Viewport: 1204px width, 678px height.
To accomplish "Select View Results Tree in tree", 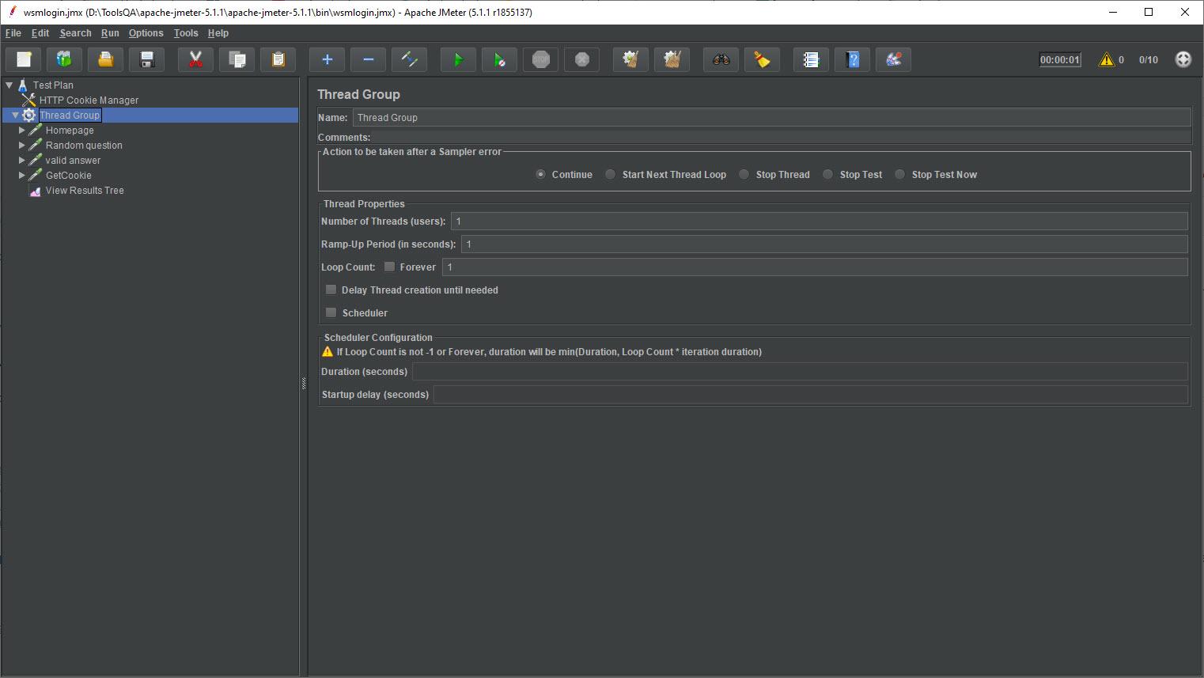I will 85,191.
